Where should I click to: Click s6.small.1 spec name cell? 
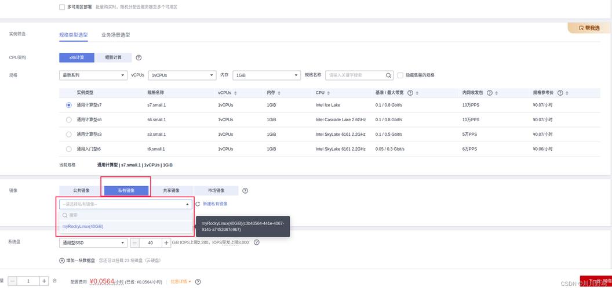point(156,119)
